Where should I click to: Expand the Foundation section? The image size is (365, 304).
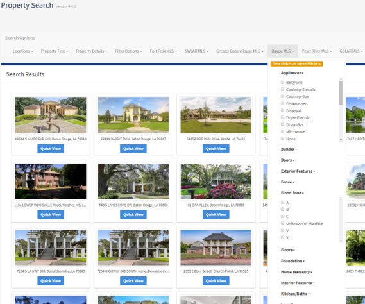tap(293, 261)
